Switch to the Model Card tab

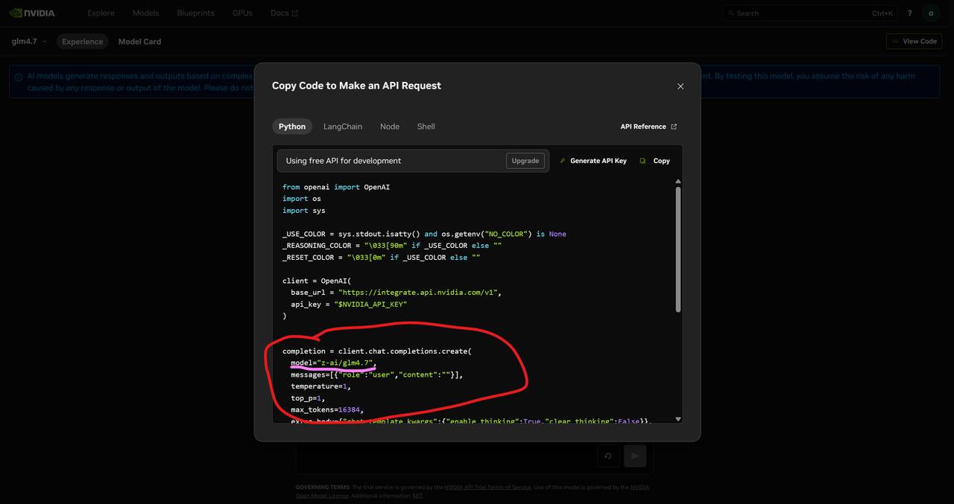click(x=139, y=42)
